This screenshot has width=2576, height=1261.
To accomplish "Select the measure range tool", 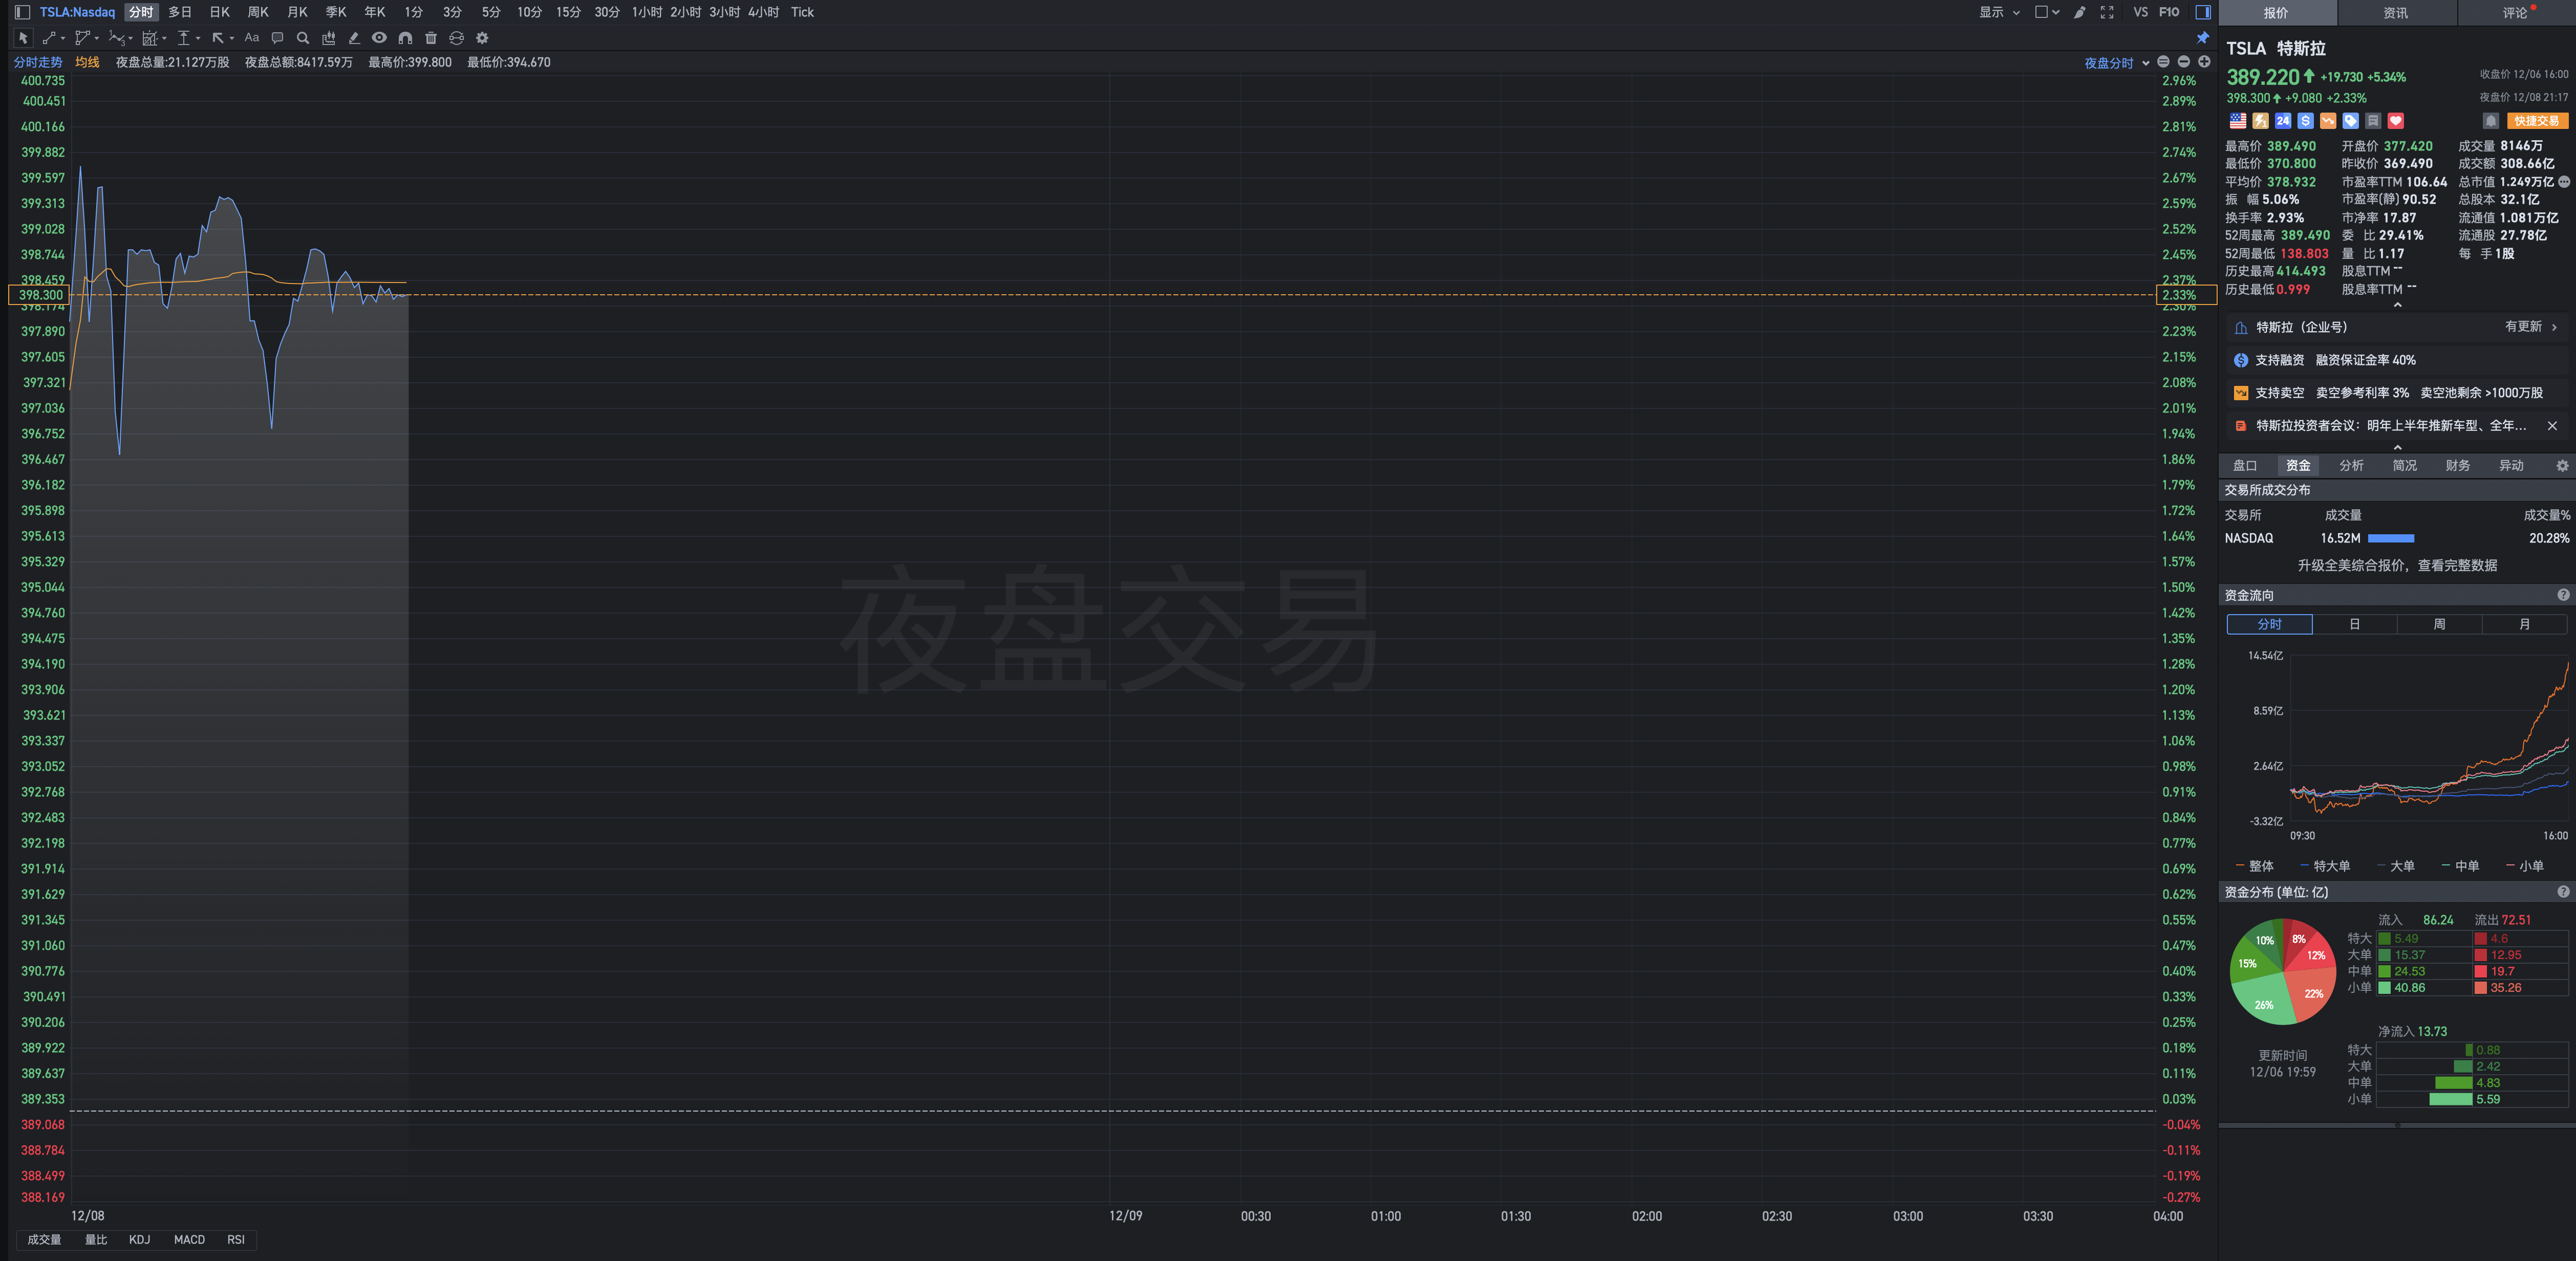I will pos(183,38).
